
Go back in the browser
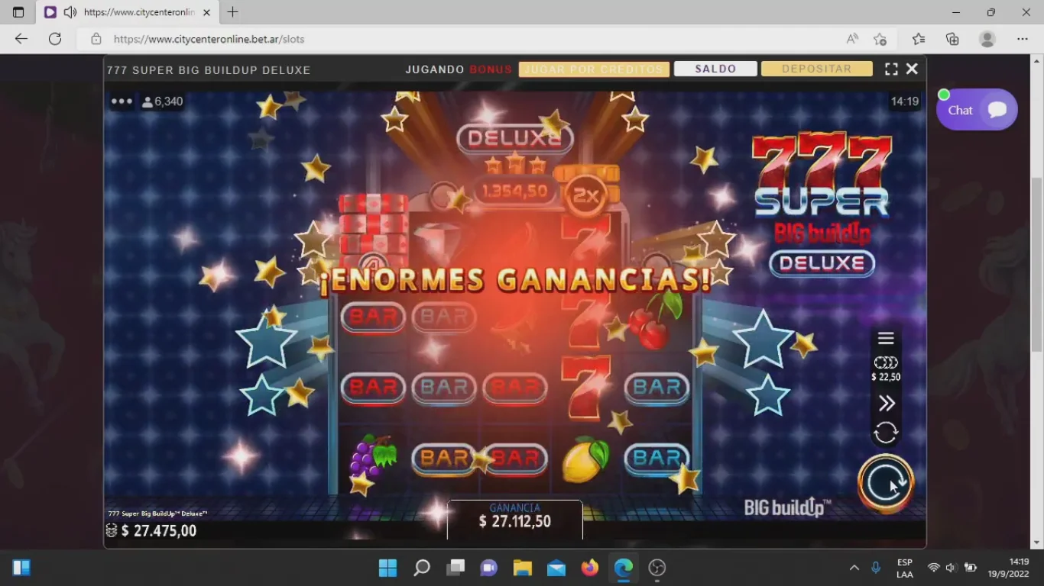(21, 39)
